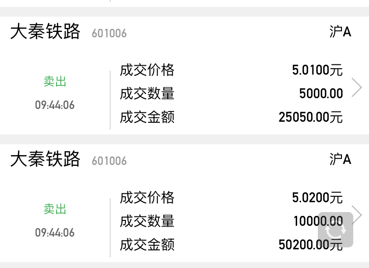The width and height of the screenshot is (369, 268).
Task: Tap 成交数量 label beside 5000.00
Action: pos(147,94)
